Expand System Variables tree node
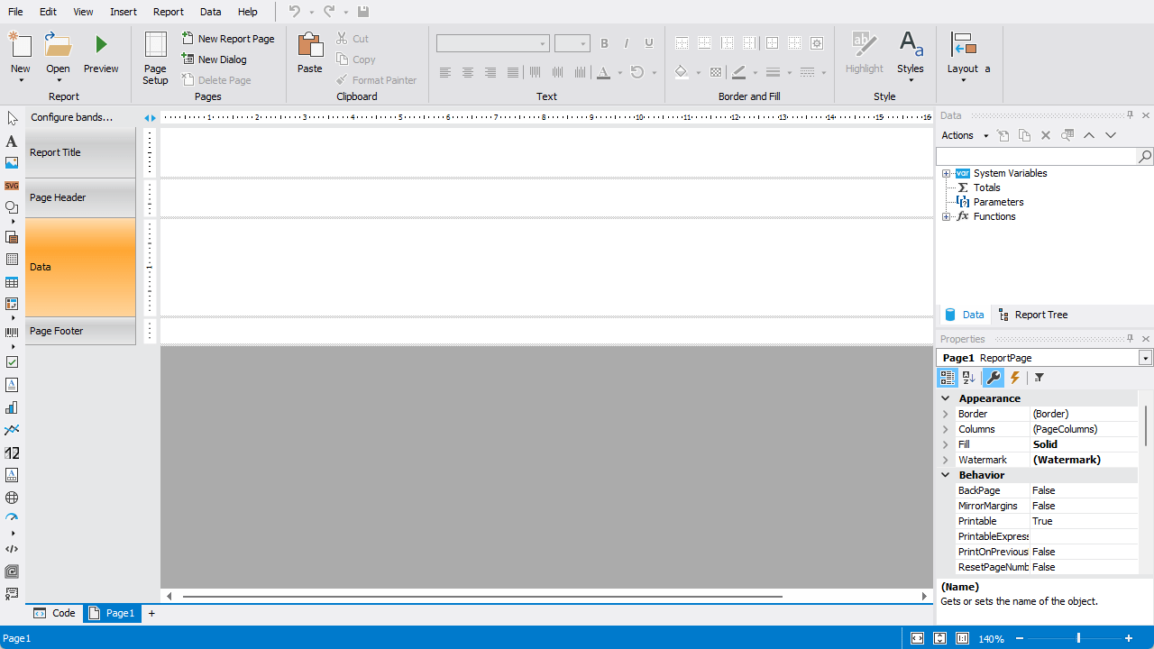 tap(946, 173)
